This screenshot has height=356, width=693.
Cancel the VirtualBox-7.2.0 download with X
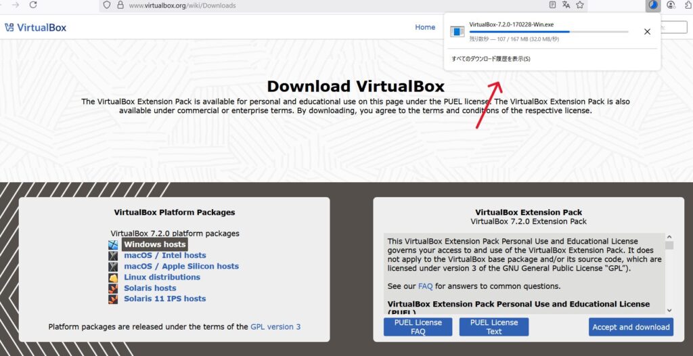coord(647,31)
